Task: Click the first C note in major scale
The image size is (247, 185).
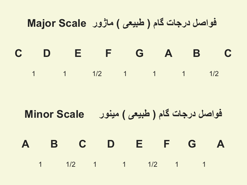Action: (x=18, y=53)
